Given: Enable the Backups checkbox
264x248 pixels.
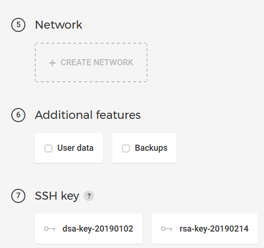Looking at the screenshot, I should [126, 148].
